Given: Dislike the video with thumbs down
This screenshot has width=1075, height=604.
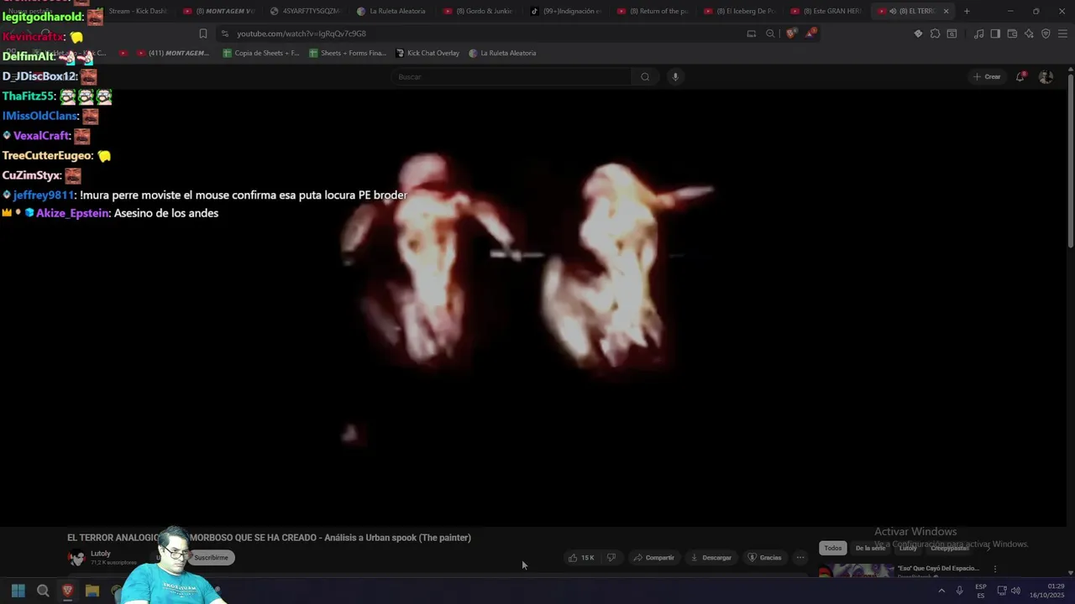Looking at the screenshot, I should [611, 558].
